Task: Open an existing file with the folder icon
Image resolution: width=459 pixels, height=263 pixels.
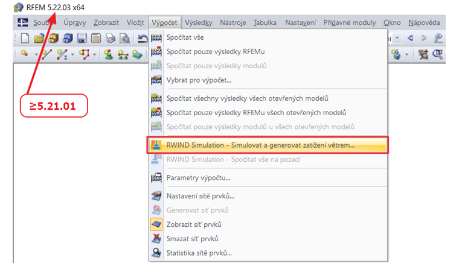Action: pos(39,38)
